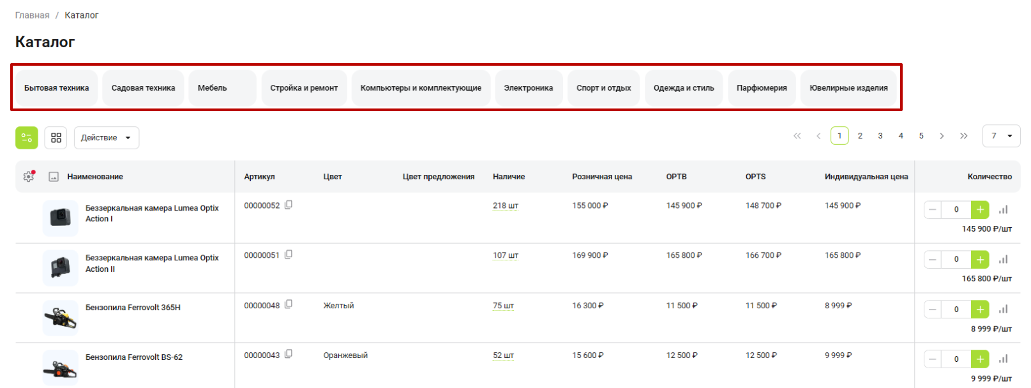Viewport: 1031px width, 388px height.
Task: Go to next page arrow
Action: tap(942, 136)
